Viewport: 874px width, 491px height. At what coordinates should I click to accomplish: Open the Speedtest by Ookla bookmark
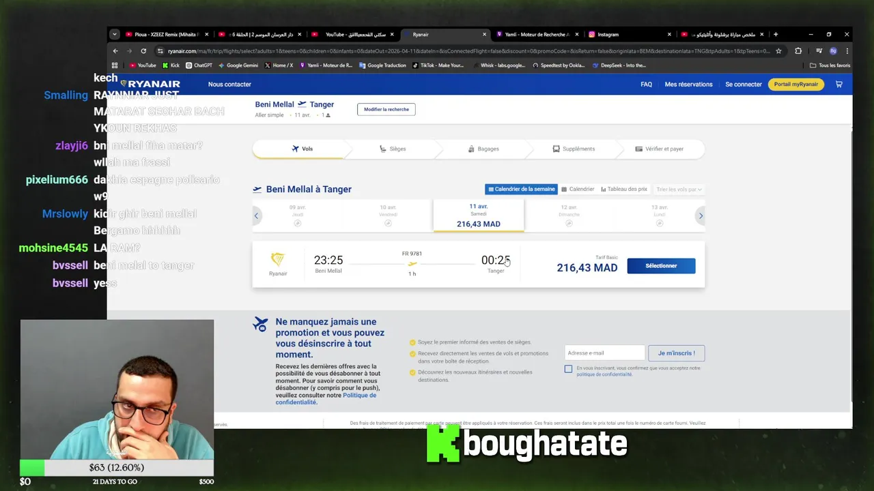[559, 65]
